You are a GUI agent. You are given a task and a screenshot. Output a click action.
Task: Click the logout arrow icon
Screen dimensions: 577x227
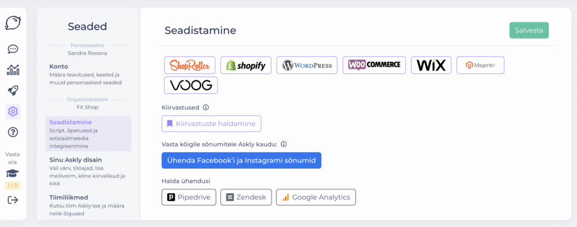pos(13,199)
